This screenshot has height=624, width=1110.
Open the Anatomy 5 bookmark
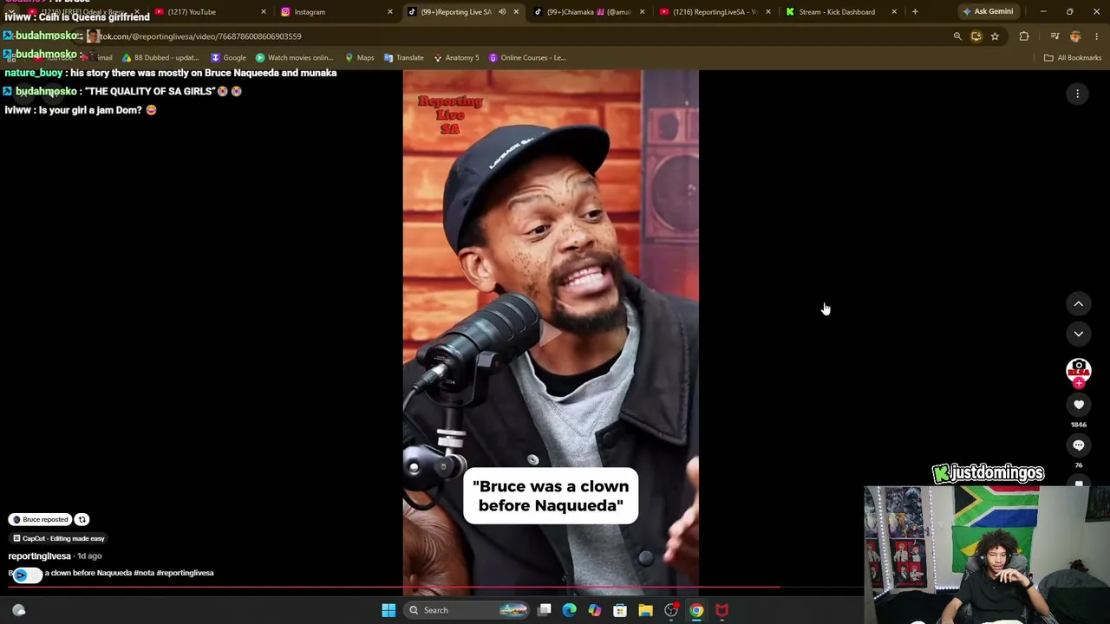(456, 57)
